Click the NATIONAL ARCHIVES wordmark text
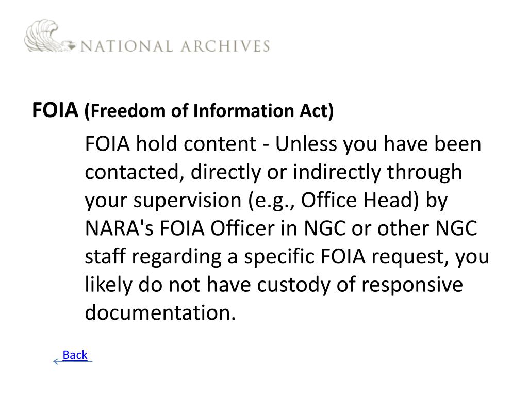The image size is (528, 396). (x=175, y=46)
